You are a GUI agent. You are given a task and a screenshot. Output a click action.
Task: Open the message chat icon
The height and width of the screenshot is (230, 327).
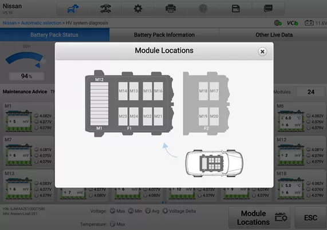(268, 9)
